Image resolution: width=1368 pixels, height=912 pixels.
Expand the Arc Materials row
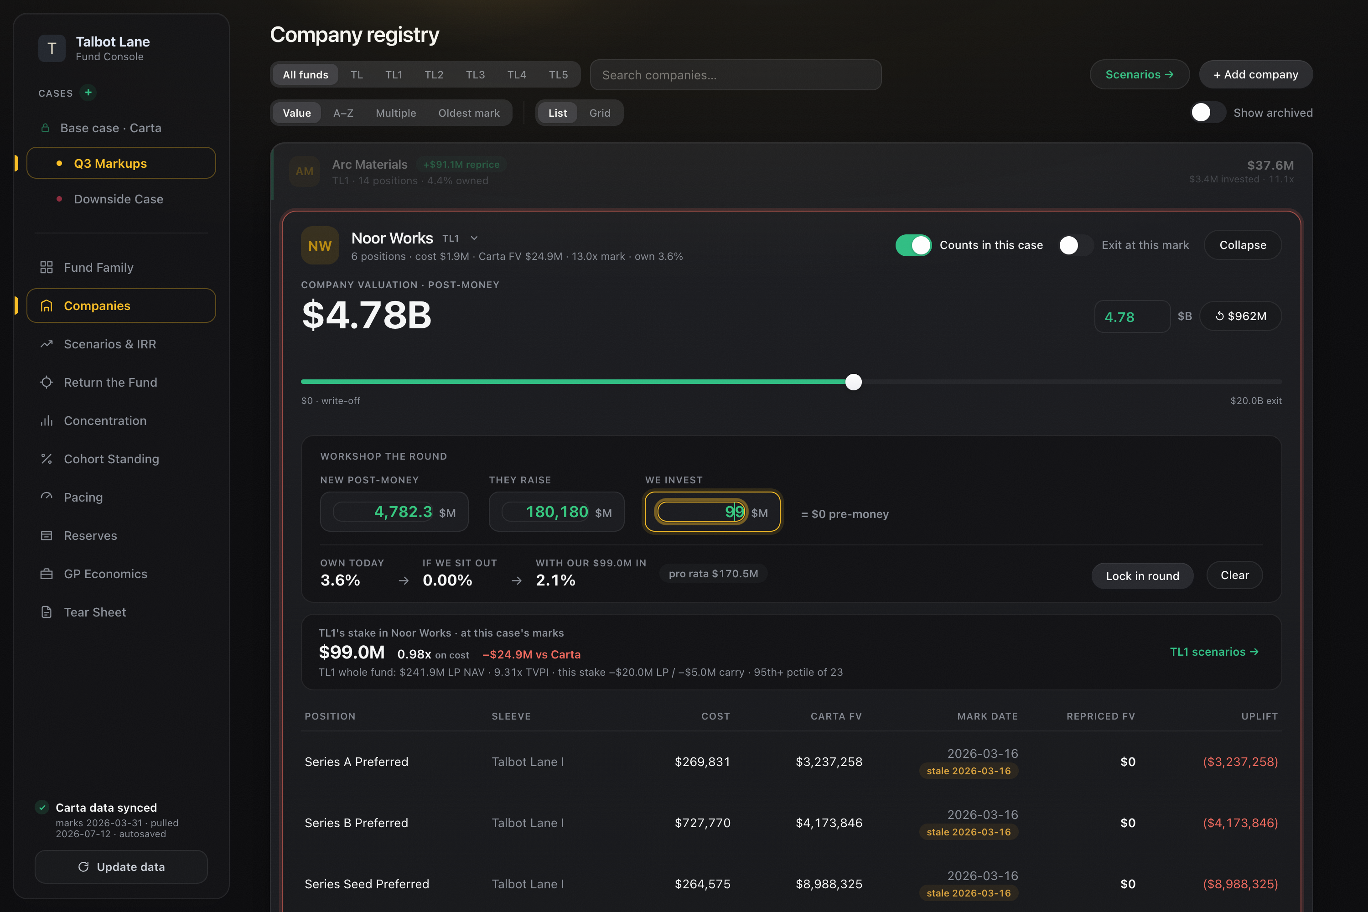[x=791, y=172]
